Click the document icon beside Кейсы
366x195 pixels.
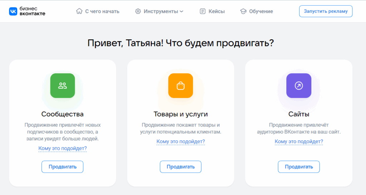pos(203,11)
